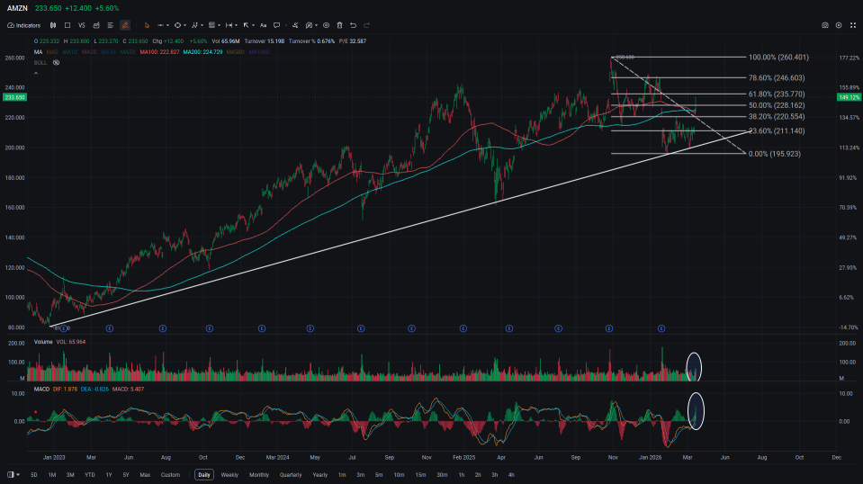
Task: Hide all drawings with eye icon
Action: coord(326,25)
